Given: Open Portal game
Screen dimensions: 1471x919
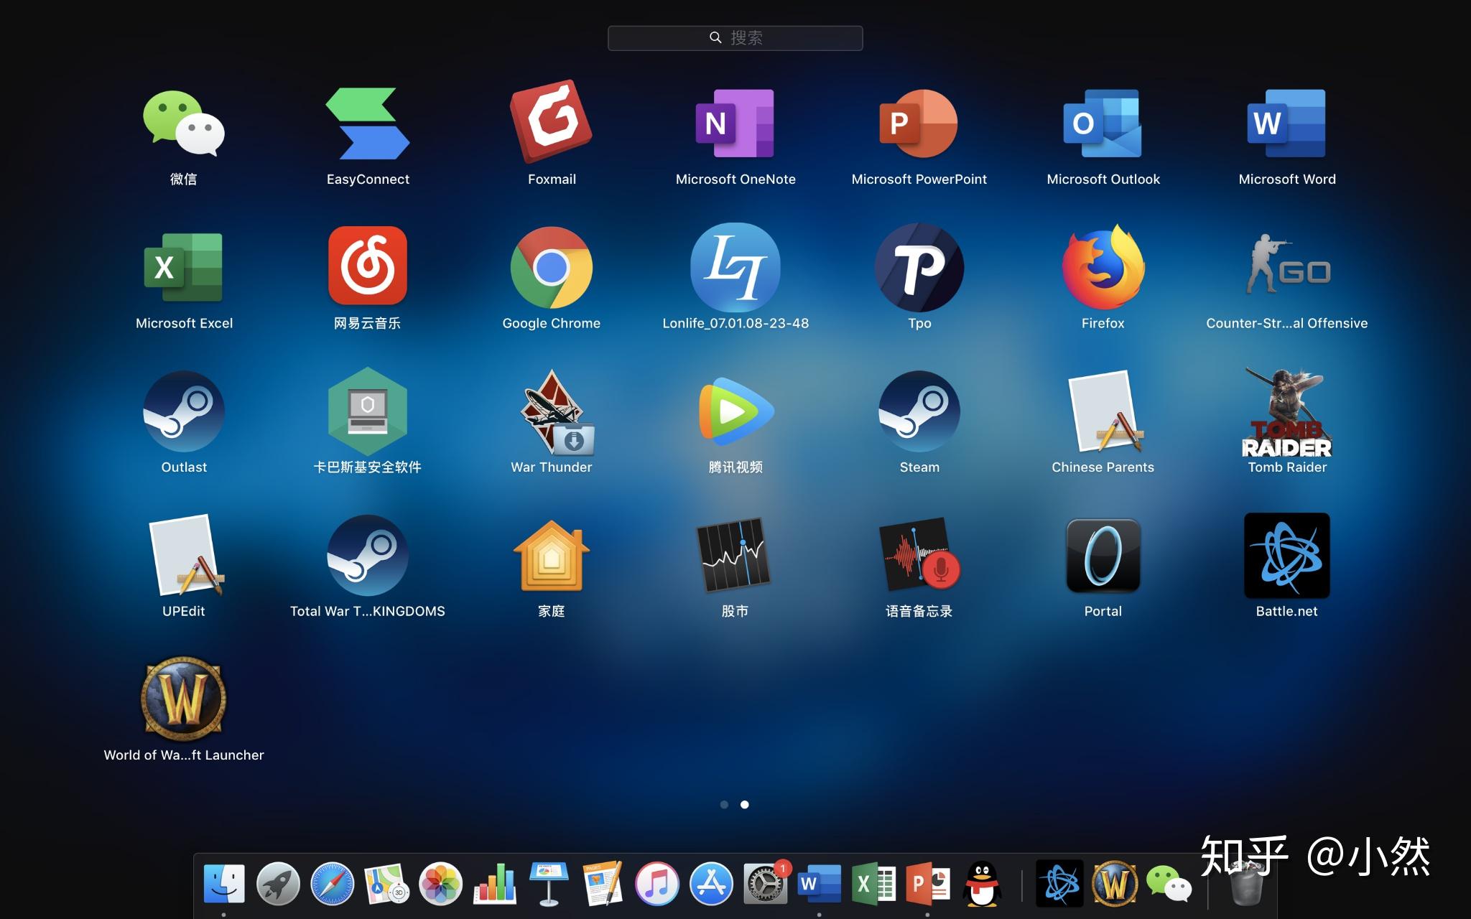Looking at the screenshot, I should pyautogui.click(x=1103, y=556).
